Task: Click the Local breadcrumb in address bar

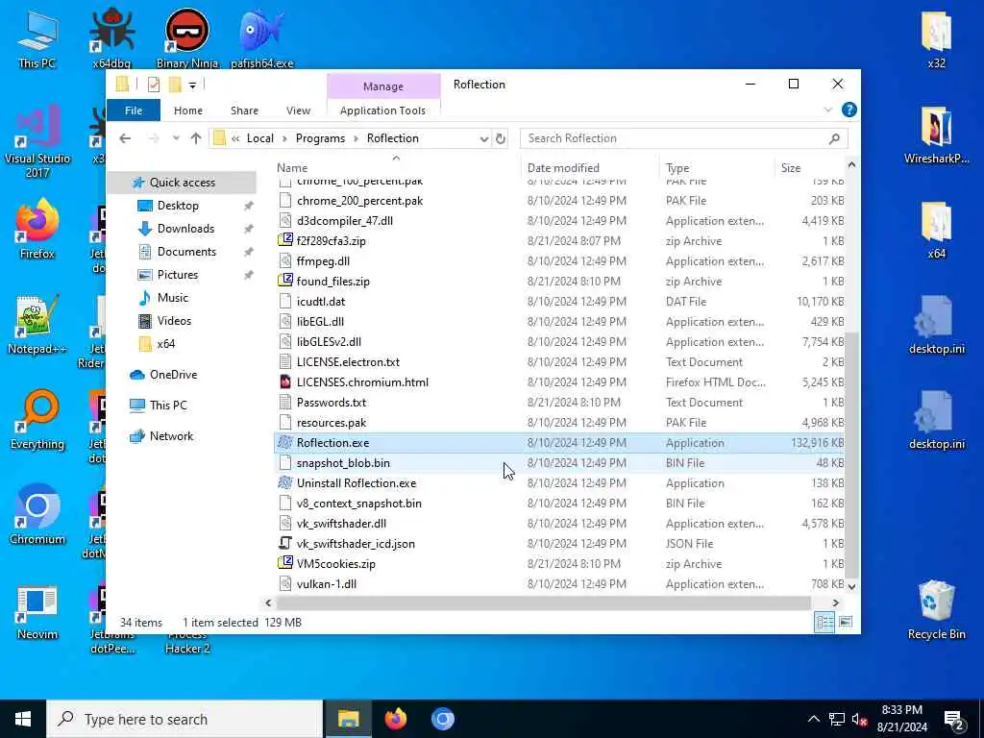Action: 259,138
